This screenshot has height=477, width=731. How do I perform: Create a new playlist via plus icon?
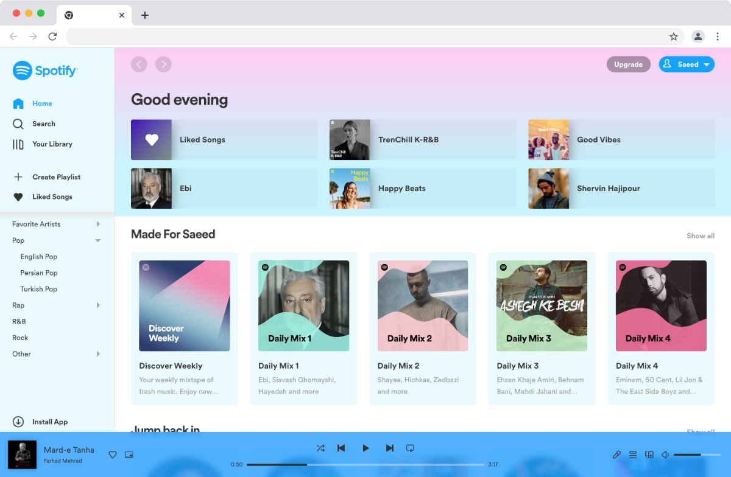tap(18, 177)
